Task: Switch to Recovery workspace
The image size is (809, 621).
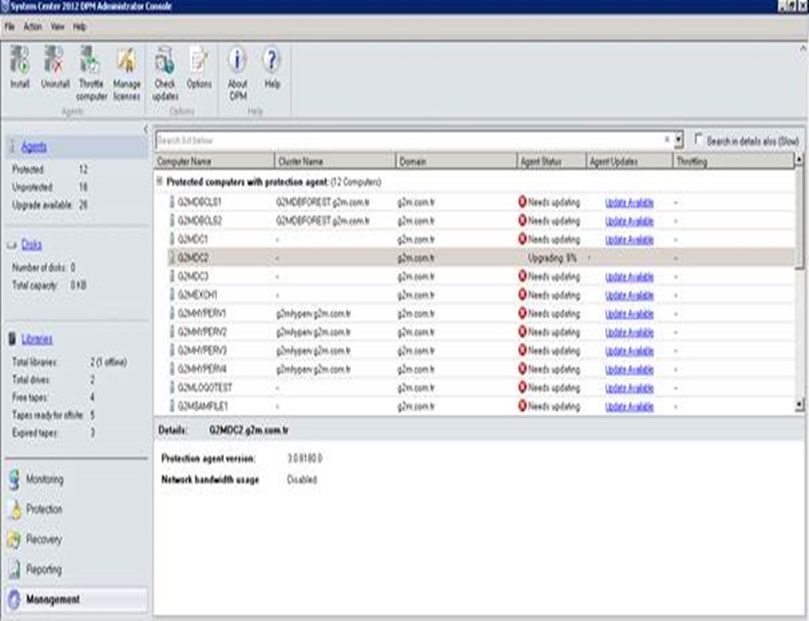Action: [x=44, y=540]
